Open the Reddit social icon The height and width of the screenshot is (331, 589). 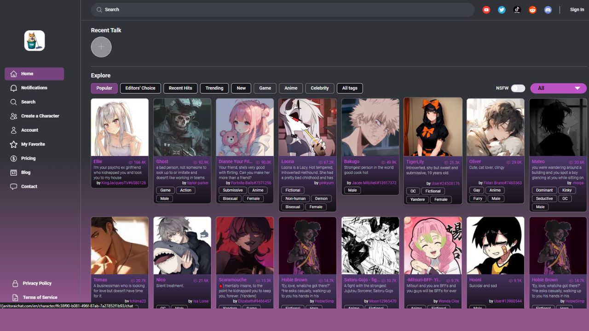532,10
